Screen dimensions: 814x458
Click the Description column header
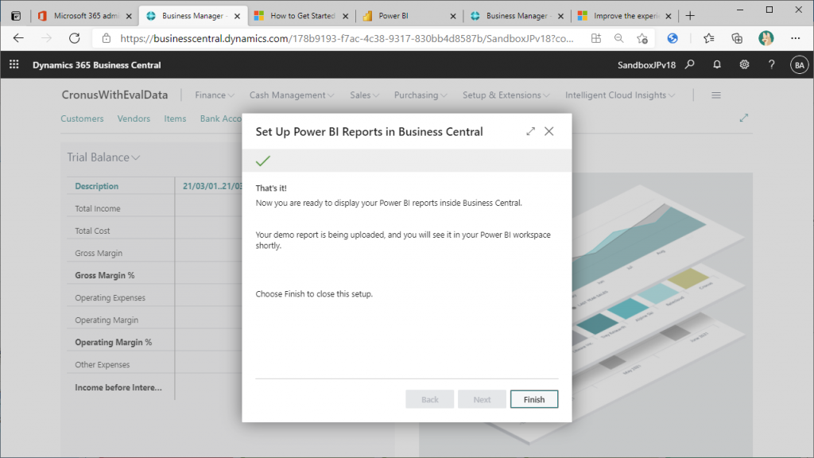pyautogui.click(x=96, y=186)
